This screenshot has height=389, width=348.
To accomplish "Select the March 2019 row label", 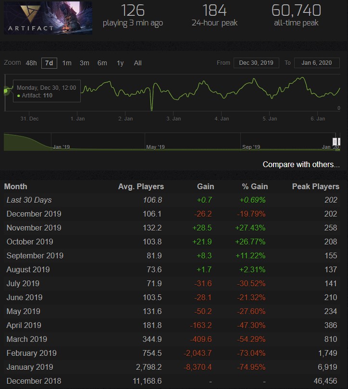I will pyautogui.click(x=27, y=339).
